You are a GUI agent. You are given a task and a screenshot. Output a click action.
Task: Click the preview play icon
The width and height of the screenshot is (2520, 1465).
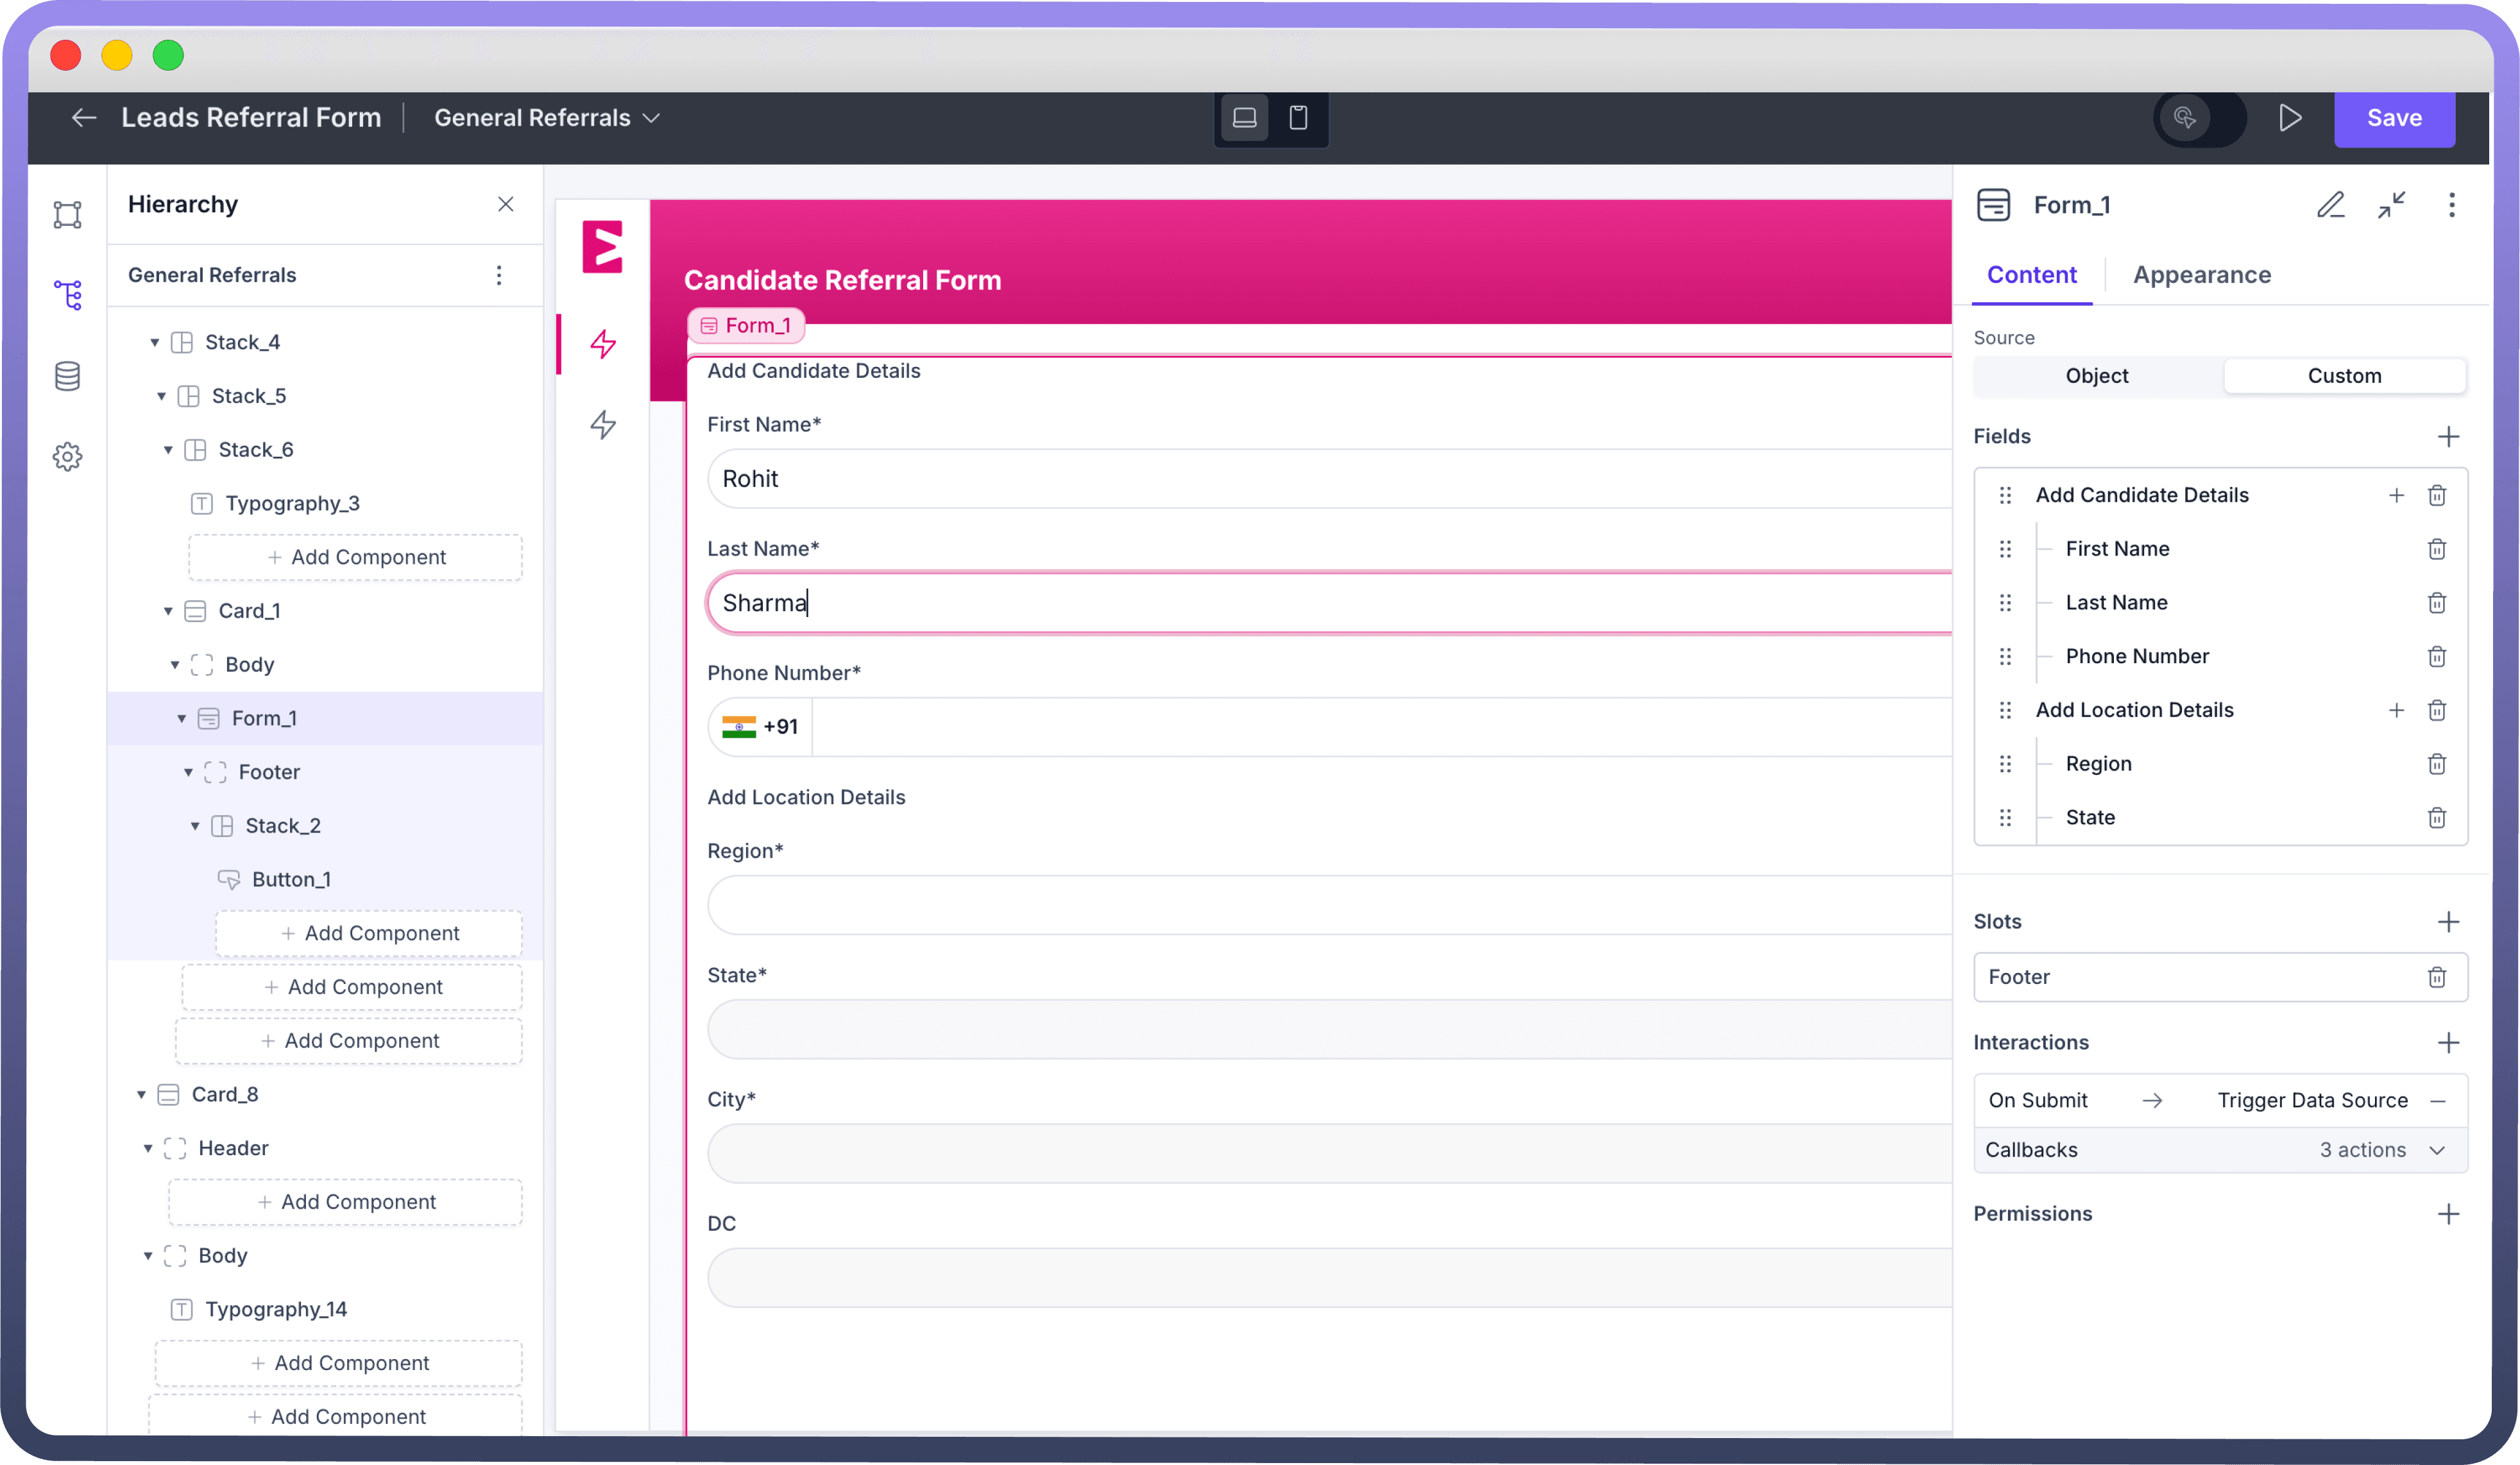click(2290, 118)
